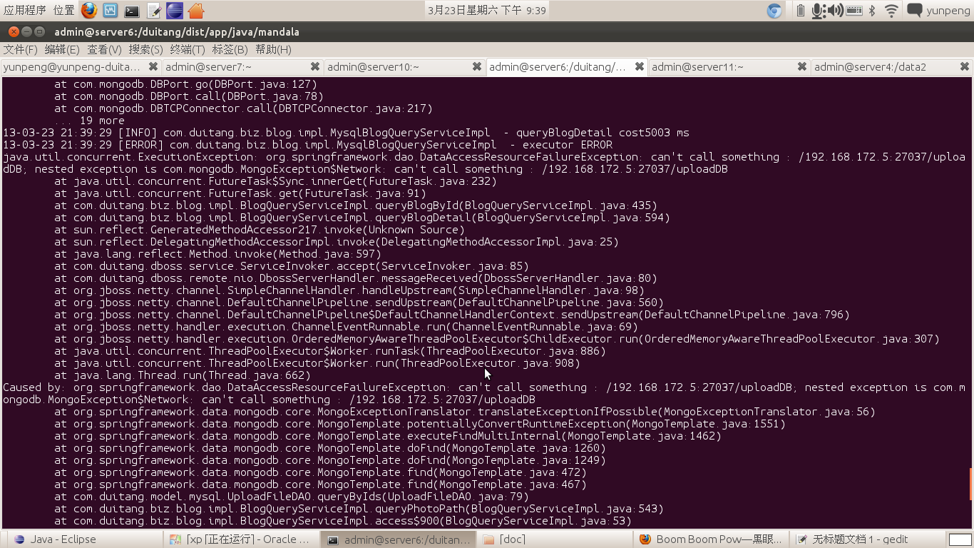Switch to the [doc] folder window
Screen dimensions: 974x548
[x=555, y=539]
